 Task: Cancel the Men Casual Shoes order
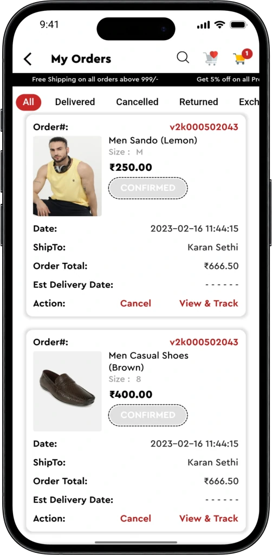135,519
